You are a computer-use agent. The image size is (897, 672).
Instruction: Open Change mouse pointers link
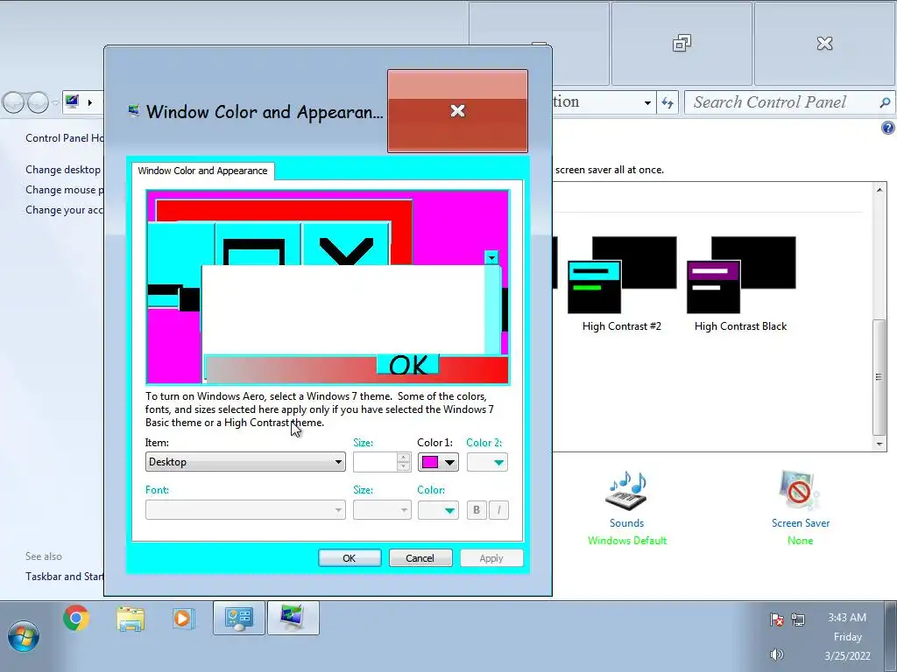click(x=65, y=190)
